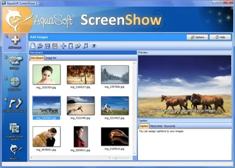Click file name img_4322440.jpg
235x168 pixels.
(80, 118)
